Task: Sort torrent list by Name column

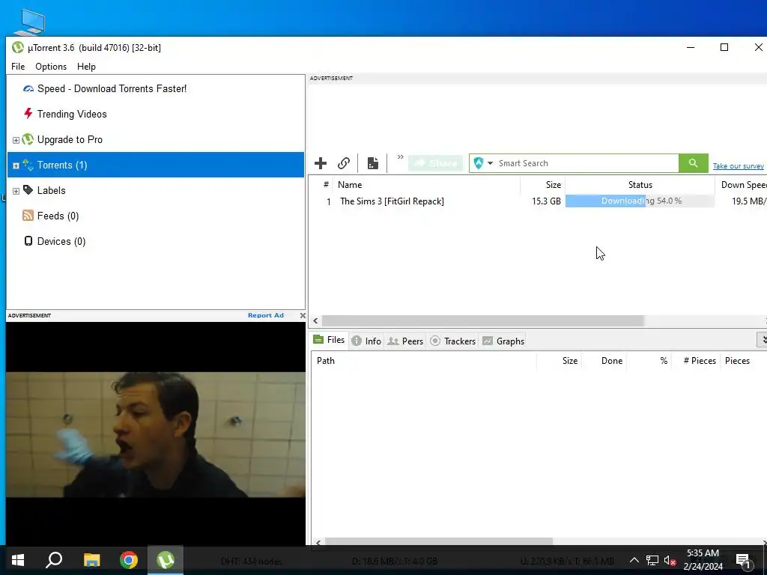Action: pyautogui.click(x=426, y=185)
